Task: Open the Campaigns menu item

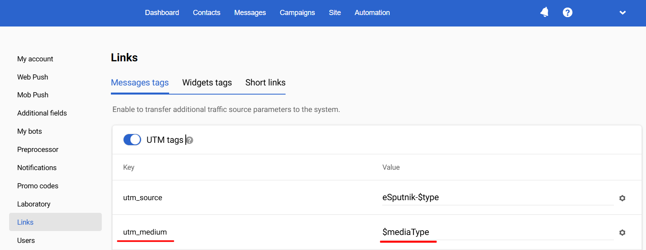Action: pos(297,13)
